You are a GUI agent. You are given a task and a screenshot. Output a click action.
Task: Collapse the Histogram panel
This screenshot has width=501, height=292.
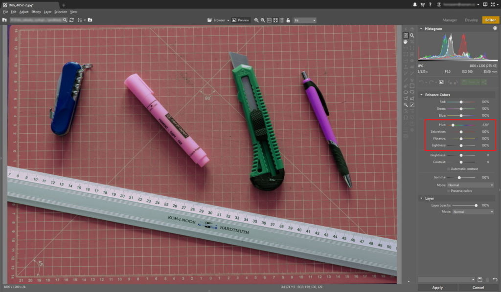click(421, 29)
